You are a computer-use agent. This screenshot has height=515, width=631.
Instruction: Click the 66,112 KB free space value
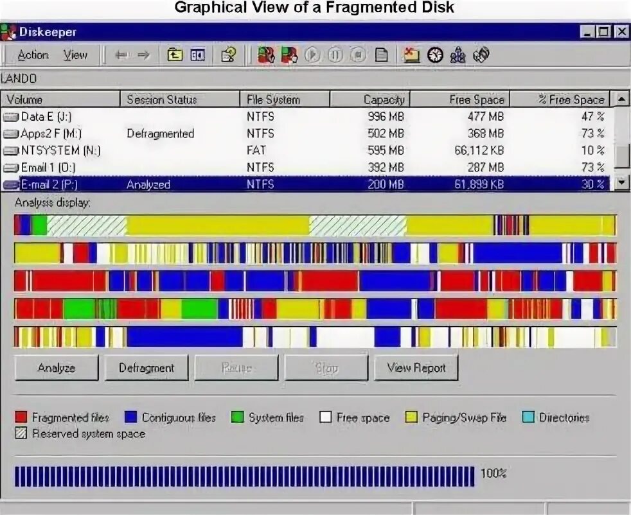point(479,150)
